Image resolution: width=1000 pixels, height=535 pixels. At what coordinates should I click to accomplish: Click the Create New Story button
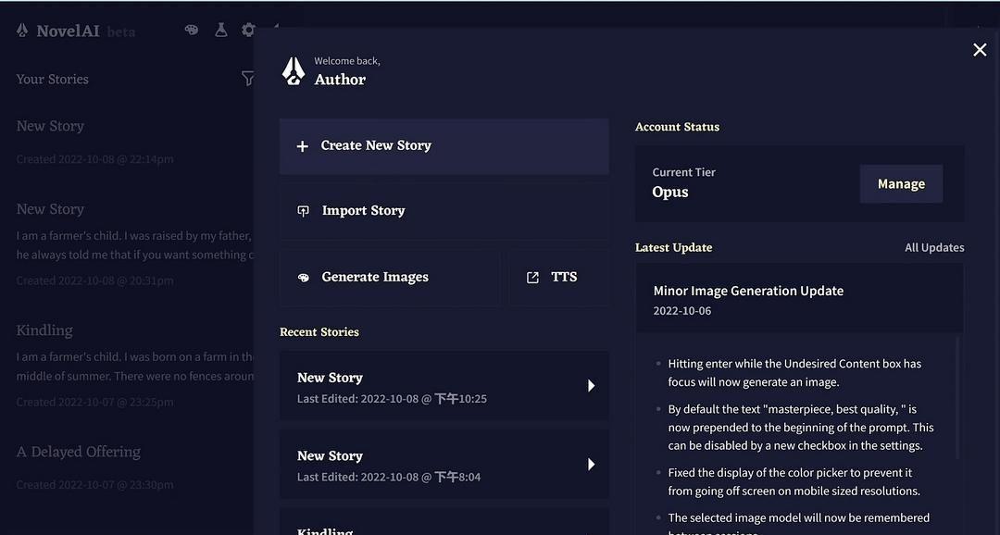coord(444,146)
